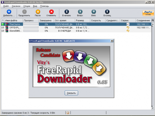Image resolution: width=155 pixels, height=116 pixels.
Task: Open the Файл menu
Action: tap(6, 6)
